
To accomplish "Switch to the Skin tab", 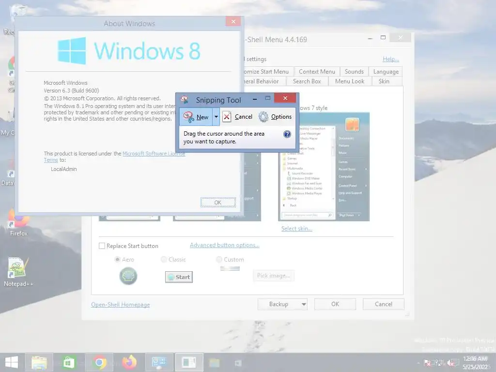I will [x=384, y=81].
